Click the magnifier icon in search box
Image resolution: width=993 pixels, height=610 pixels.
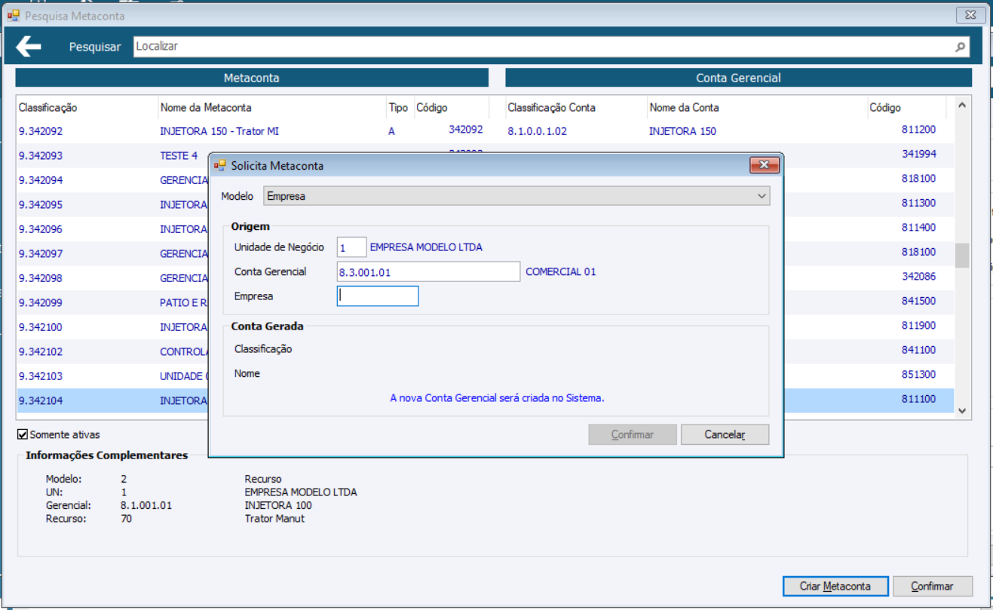960,47
